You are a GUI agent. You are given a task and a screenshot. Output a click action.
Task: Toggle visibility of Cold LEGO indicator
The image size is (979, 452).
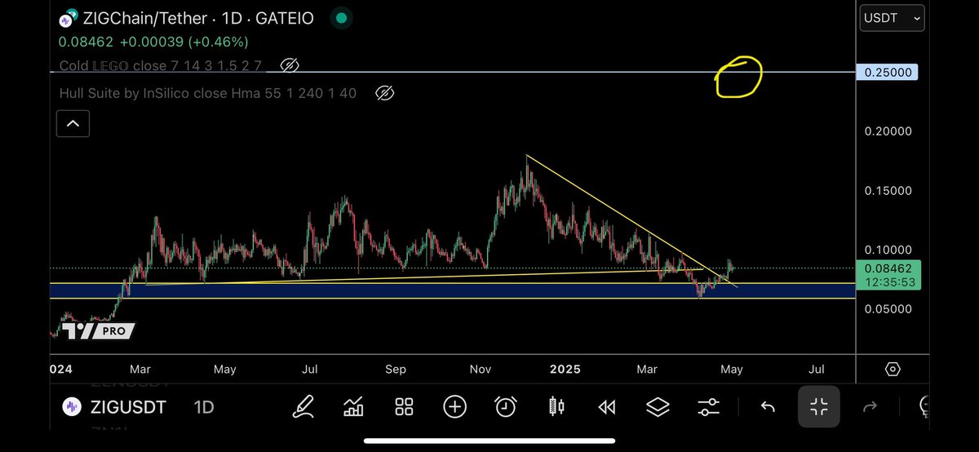pyautogui.click(x=290, y=65)
